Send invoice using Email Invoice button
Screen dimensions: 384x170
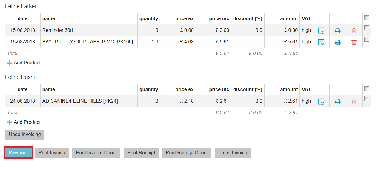pos(233,153)
